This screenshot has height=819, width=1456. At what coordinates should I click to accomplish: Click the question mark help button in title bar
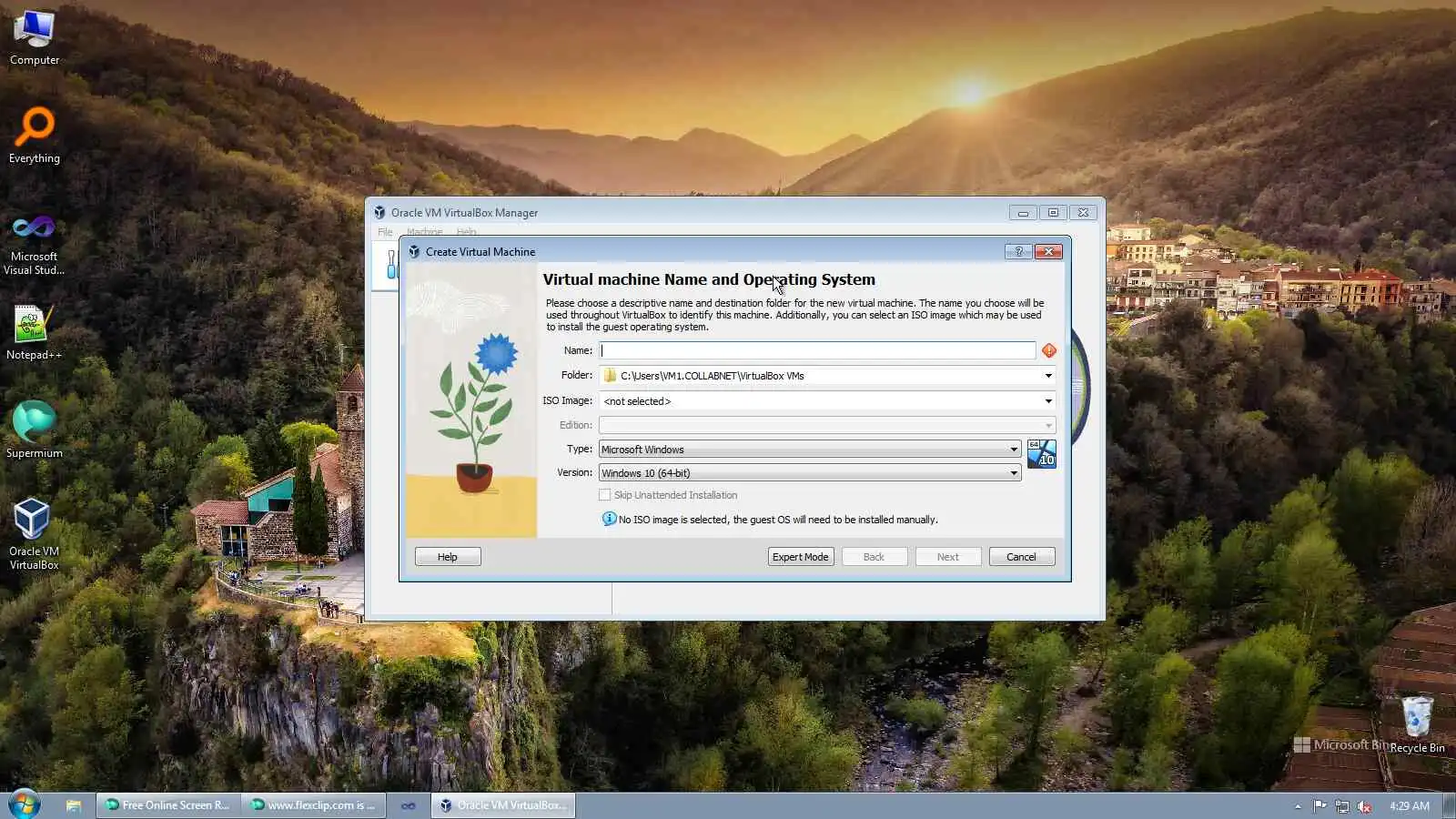1018,252
